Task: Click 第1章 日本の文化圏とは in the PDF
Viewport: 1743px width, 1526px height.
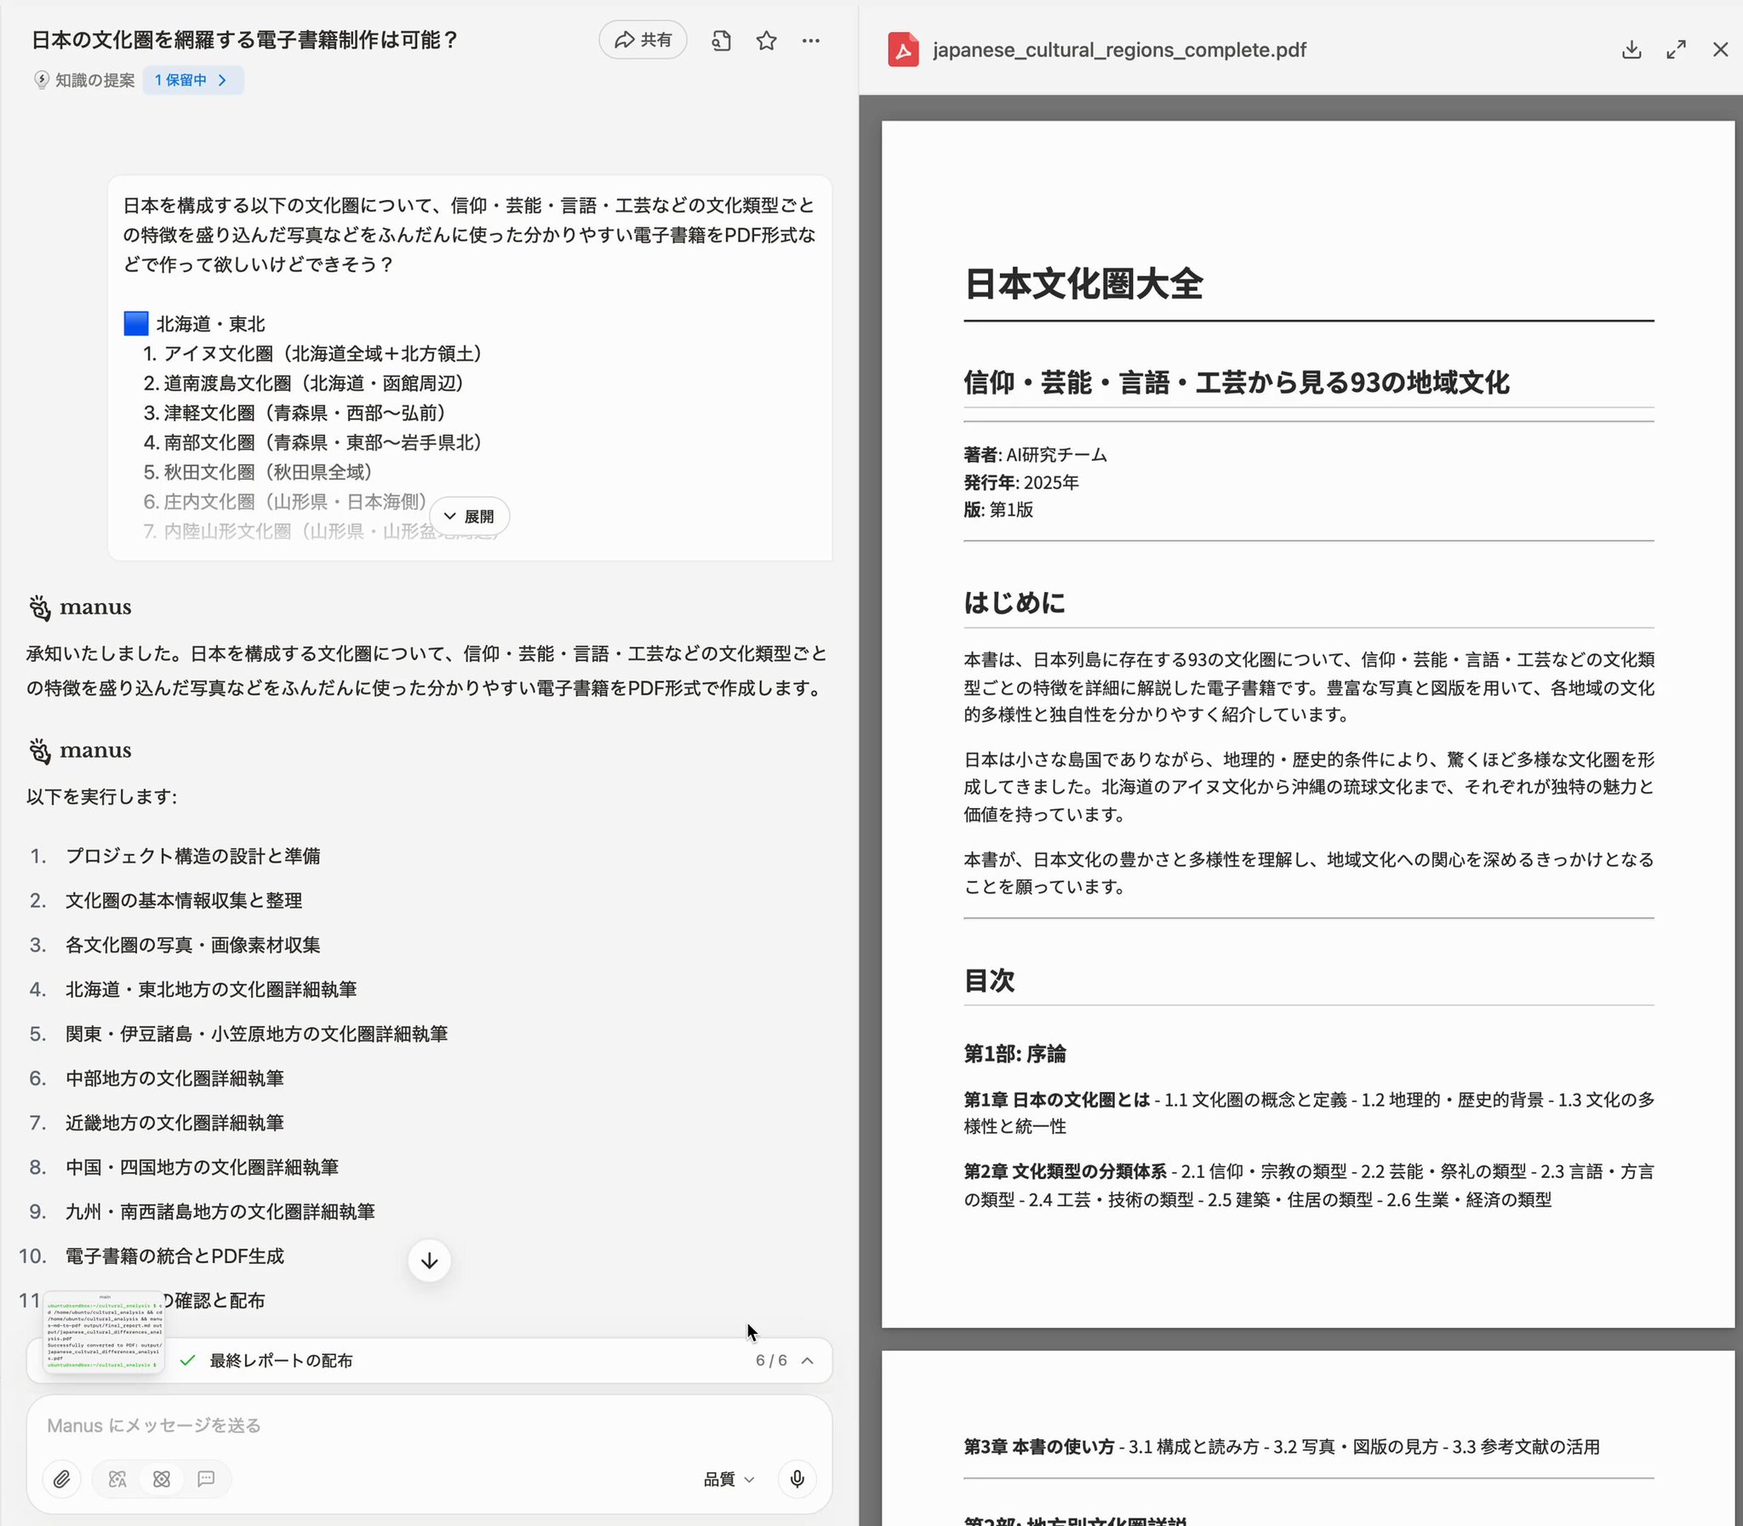Action: tap(1056, 1099)
